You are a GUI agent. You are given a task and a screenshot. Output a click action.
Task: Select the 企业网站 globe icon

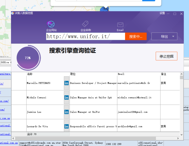point(51,24)
